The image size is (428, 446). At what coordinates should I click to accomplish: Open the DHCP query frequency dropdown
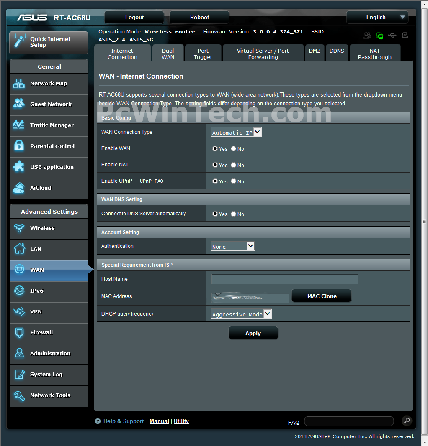pos(241,314)
